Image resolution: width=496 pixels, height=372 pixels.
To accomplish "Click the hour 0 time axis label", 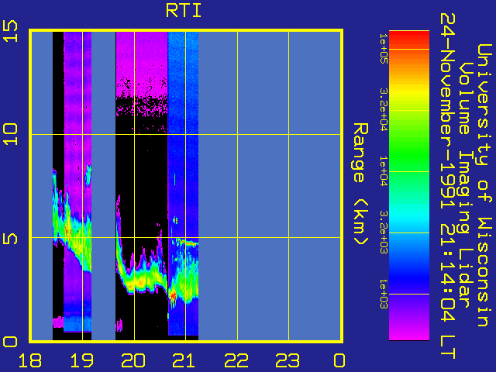I will point(339,360).
